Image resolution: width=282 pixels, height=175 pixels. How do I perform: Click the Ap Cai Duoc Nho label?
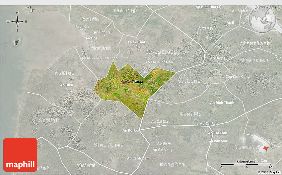(x=159, y=62)
